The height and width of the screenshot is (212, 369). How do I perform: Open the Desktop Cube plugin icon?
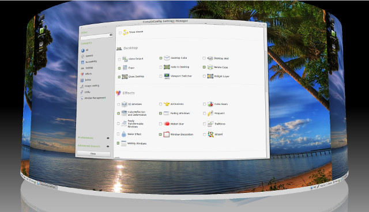pyautogui.click(x=167, y=58)
